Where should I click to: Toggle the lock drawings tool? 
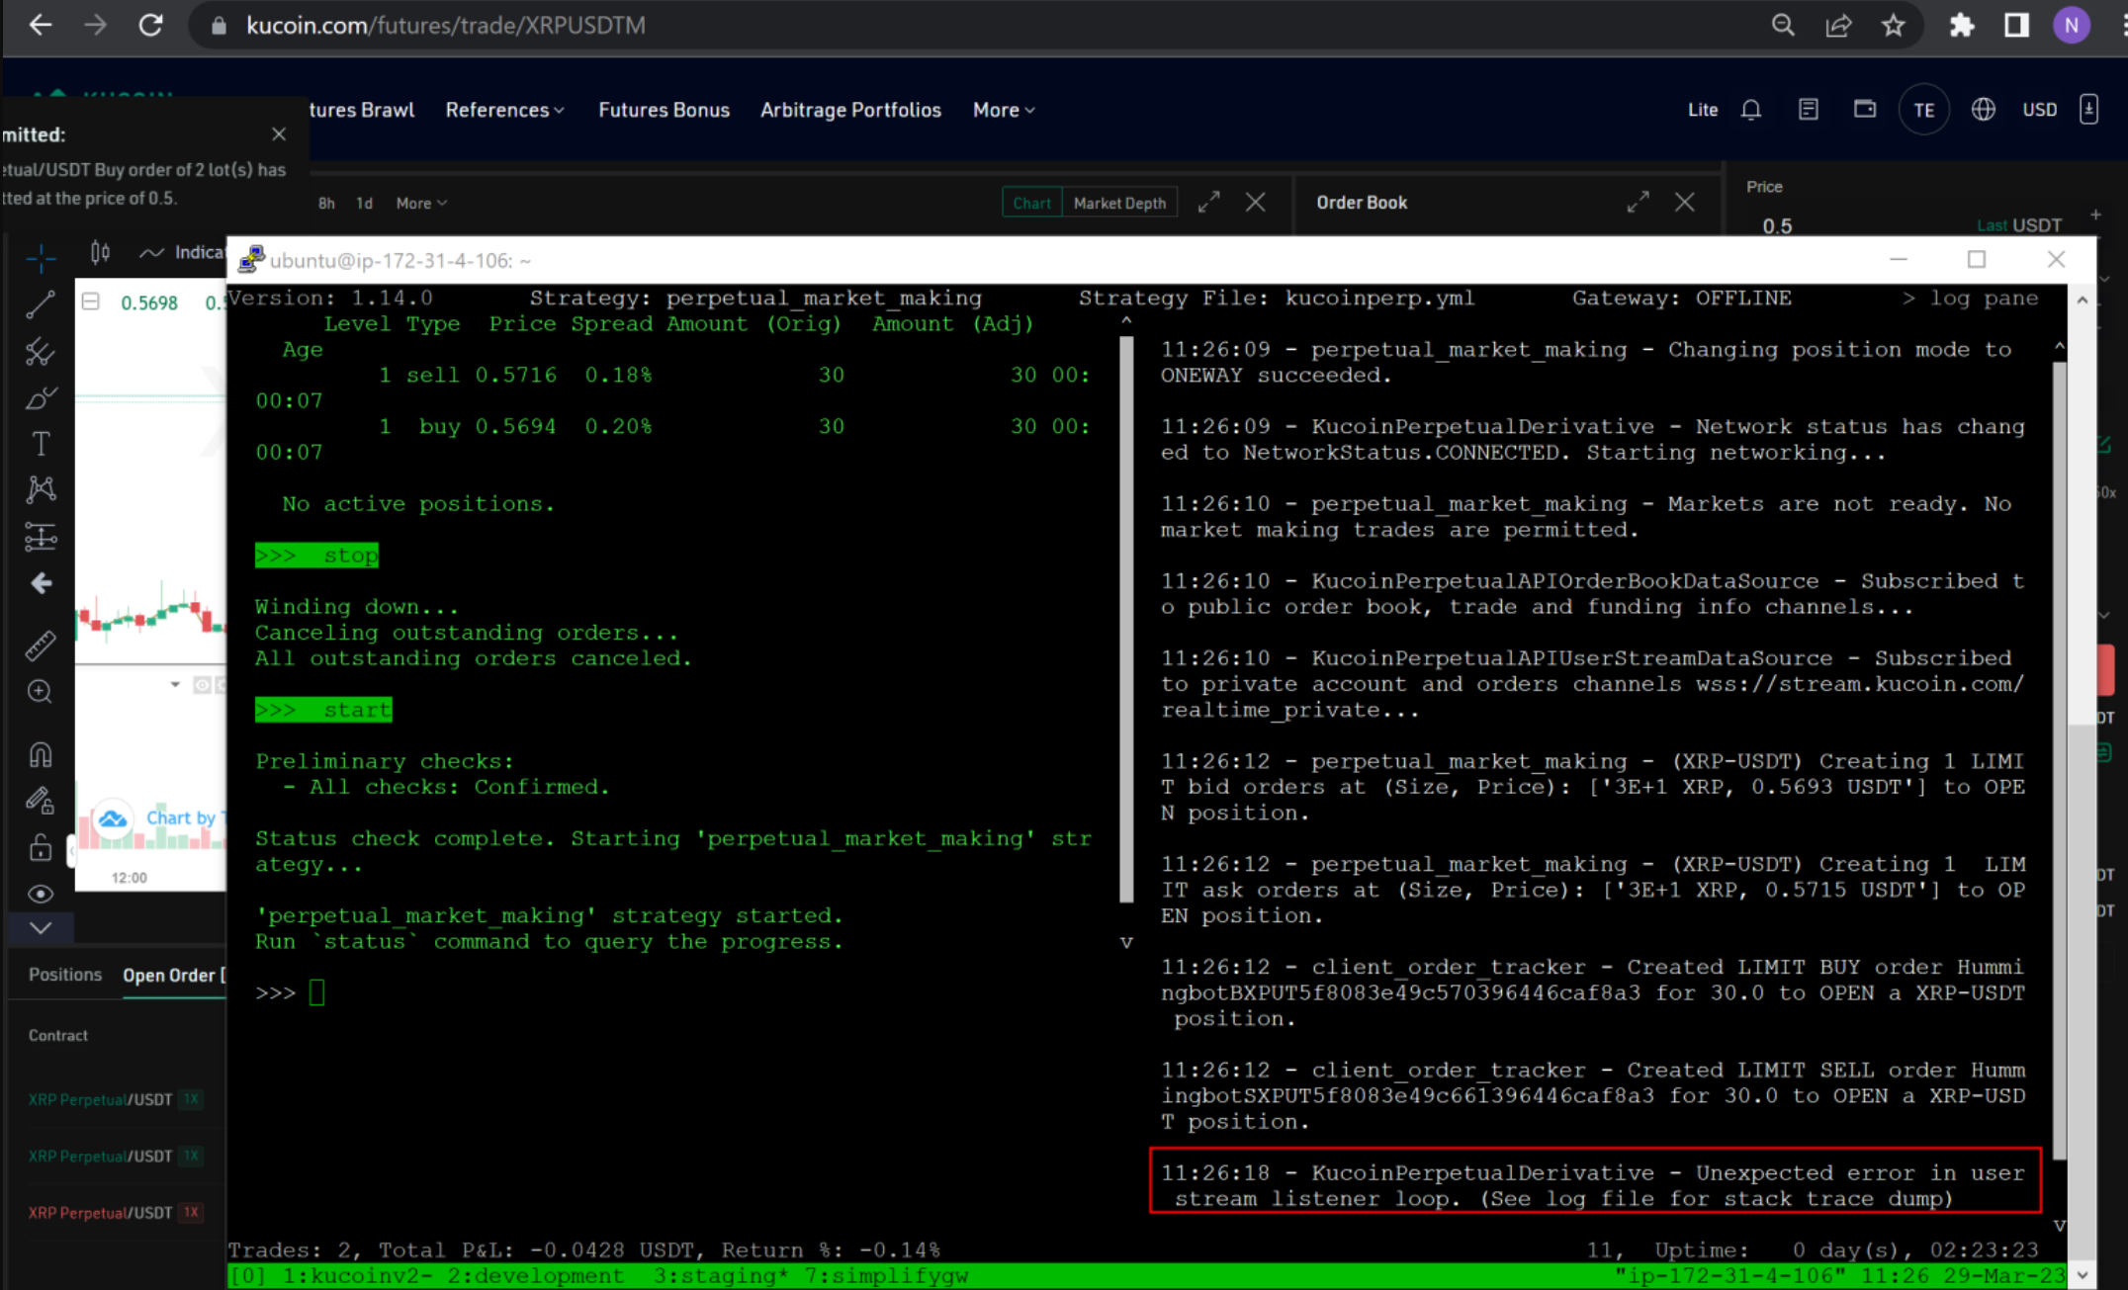41,848
